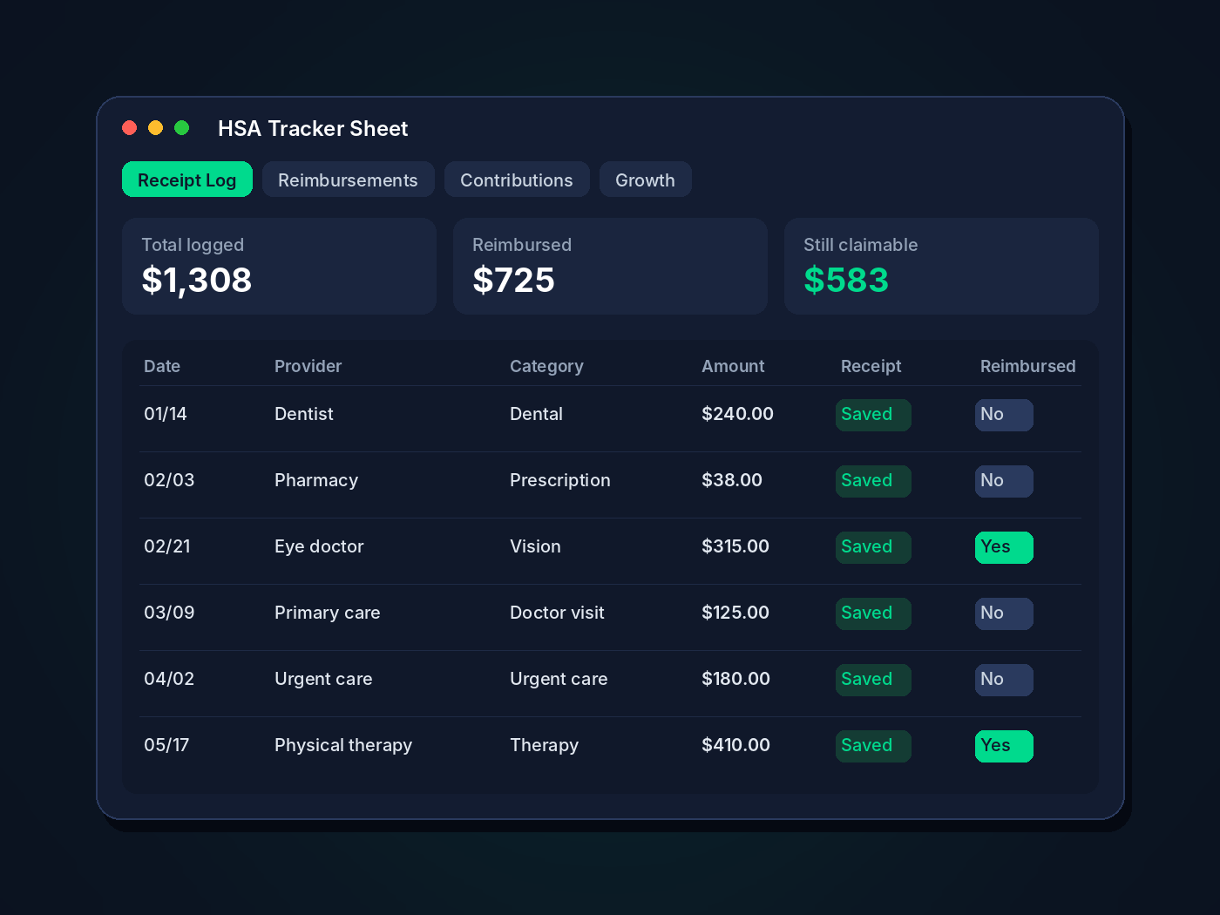Sort by the Date column header
This screenshot has height=915, width=1220.
coord(162,366)
